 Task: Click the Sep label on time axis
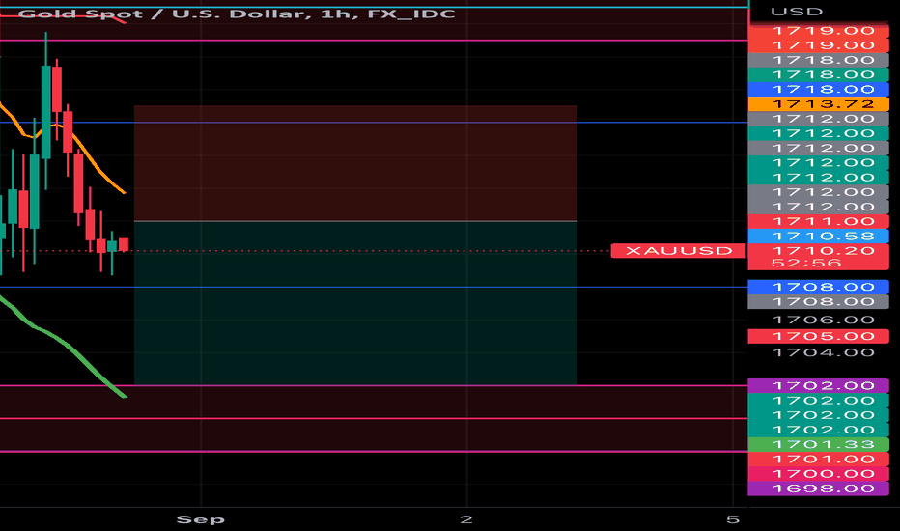(200, 519)
